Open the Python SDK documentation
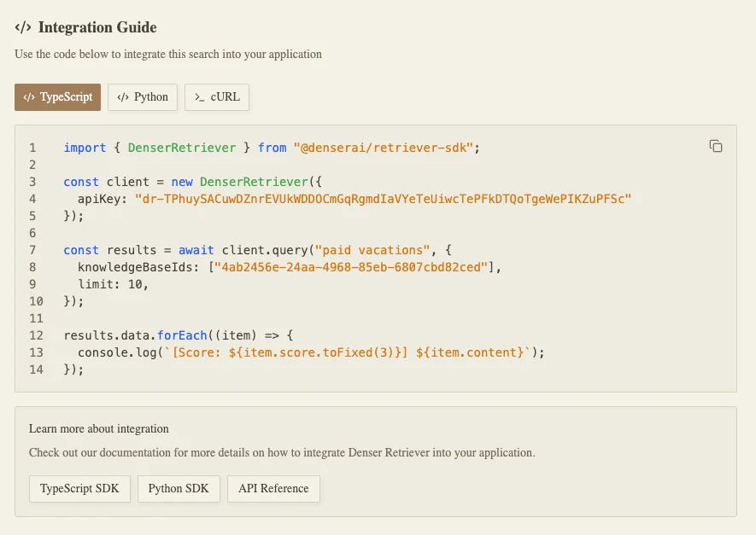This screenshot has height=535, width=756. coord(178,488)
